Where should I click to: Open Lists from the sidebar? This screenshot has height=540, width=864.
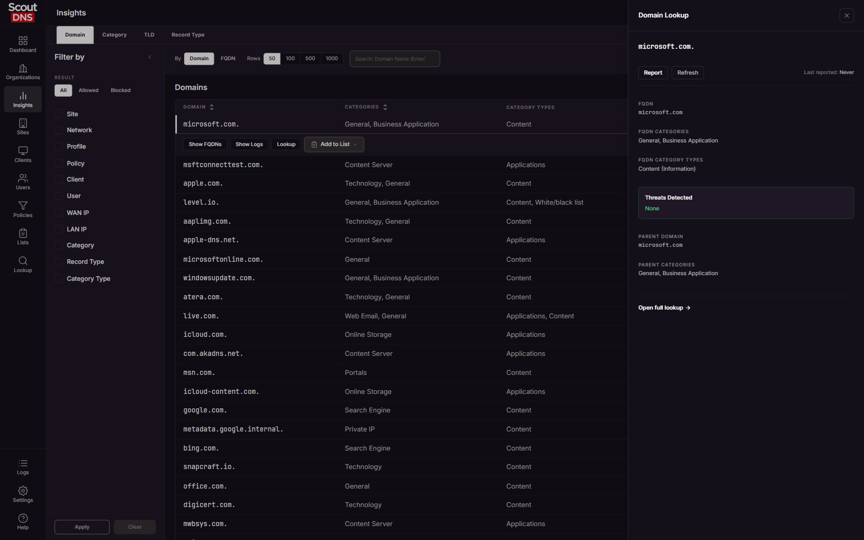pos(23,237)
